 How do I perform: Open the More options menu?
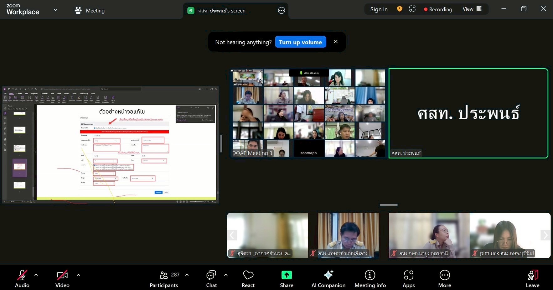[x=444, y=278]
